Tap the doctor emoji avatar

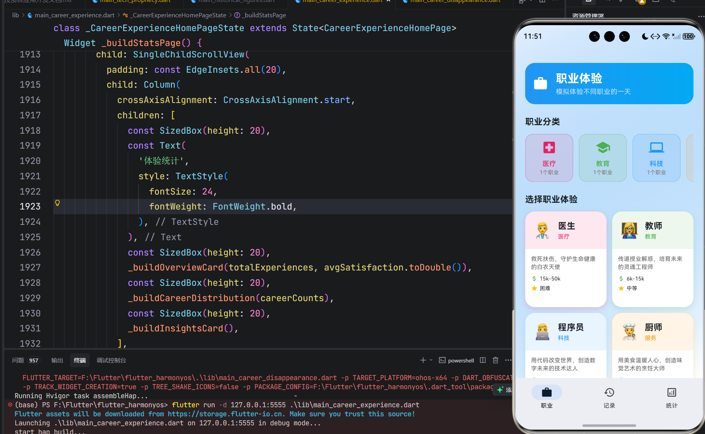click(x=543, y=230)
